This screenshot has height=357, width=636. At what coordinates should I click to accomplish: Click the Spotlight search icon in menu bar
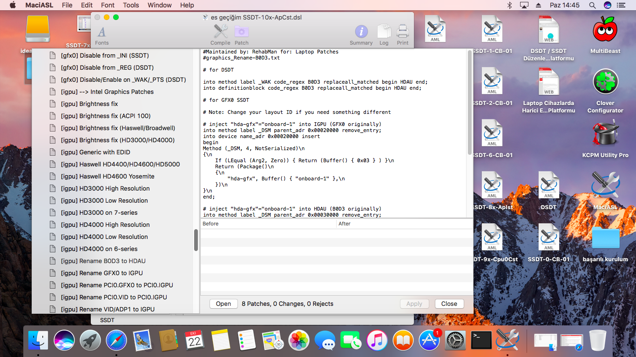coord(592,5)
